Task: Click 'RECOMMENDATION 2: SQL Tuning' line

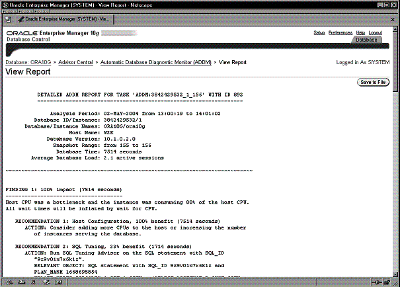Action: (103, 247)
